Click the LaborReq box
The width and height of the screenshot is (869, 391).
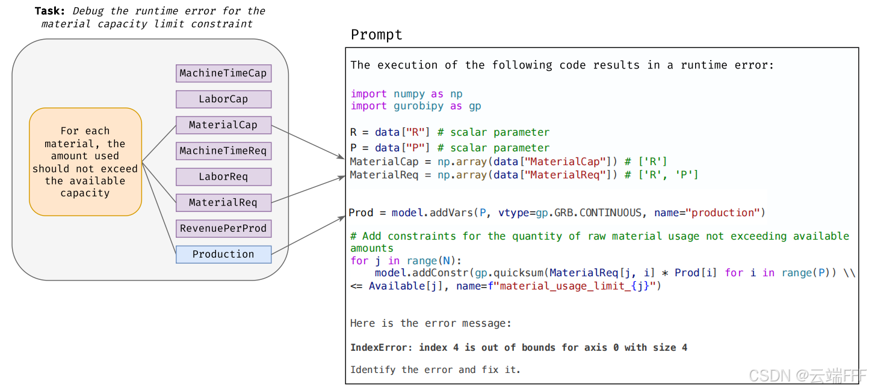[223, 177]
